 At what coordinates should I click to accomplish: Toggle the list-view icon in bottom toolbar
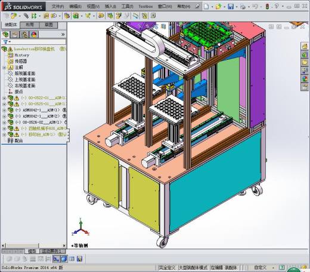tap(72, 259)
